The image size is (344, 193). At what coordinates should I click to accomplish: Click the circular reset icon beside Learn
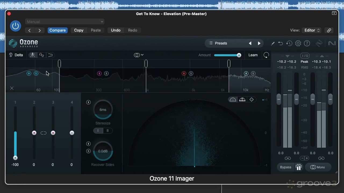pyautogui.click(x=266, y=55)
